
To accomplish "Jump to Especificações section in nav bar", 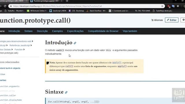I will pyautogui.click(x=75, y=31).
